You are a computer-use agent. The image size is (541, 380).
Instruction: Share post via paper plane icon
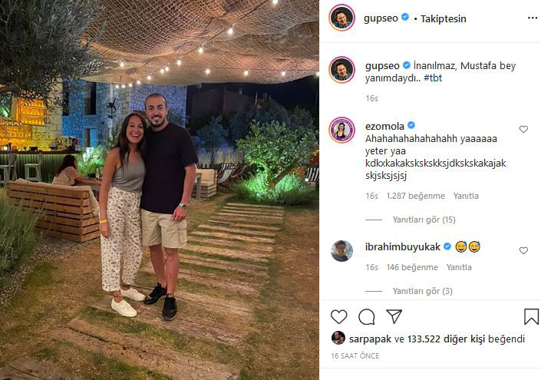pos(394,316)
